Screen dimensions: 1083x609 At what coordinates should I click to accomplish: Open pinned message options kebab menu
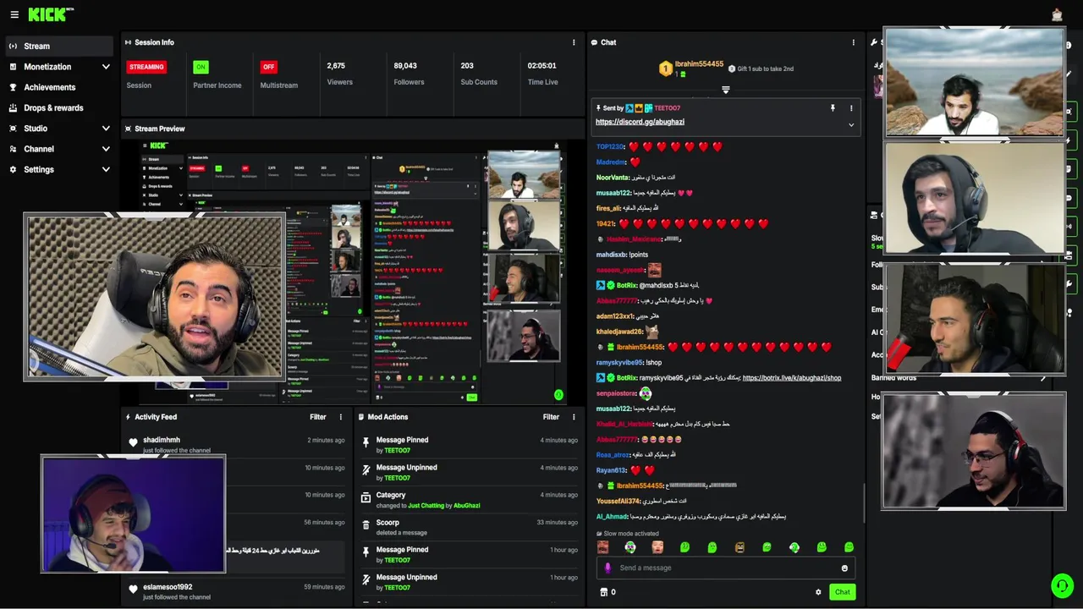(851, 108)
